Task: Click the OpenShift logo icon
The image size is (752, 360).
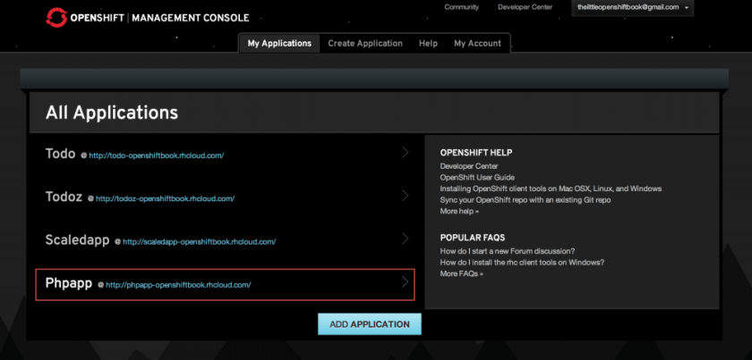Action: click(x=56, y=17)
